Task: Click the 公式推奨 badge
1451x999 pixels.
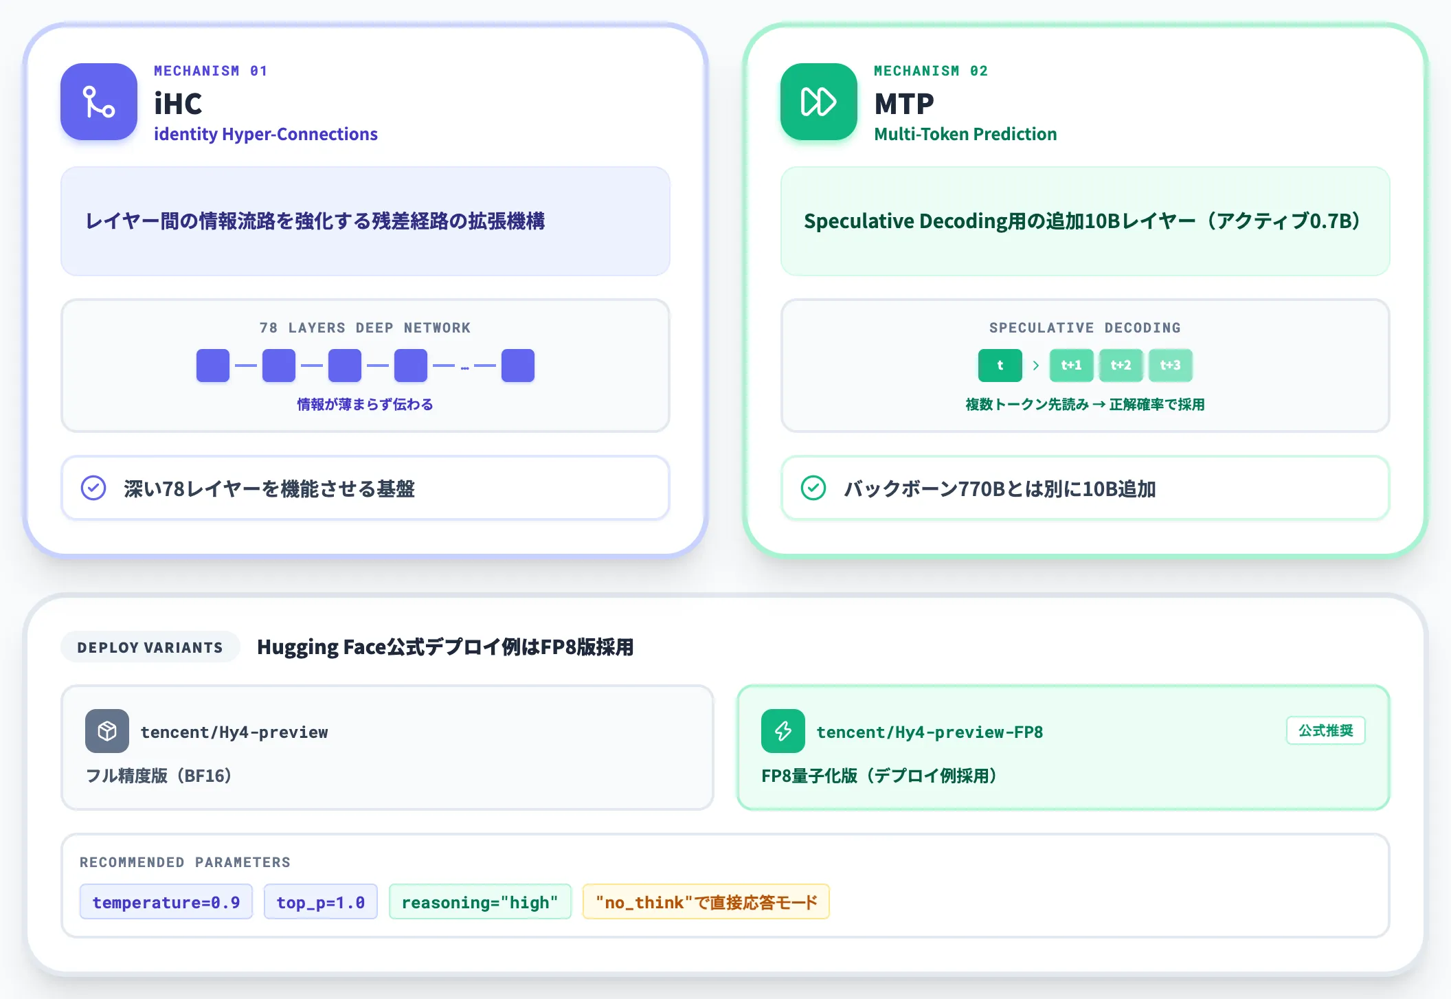Action: coord(1326,730)
